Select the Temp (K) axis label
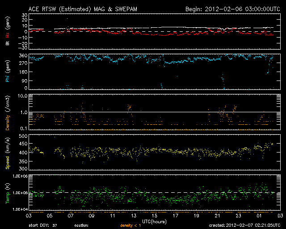Viewport: 286px width, 229px height. pyautogui.click(x=8, y=192)
